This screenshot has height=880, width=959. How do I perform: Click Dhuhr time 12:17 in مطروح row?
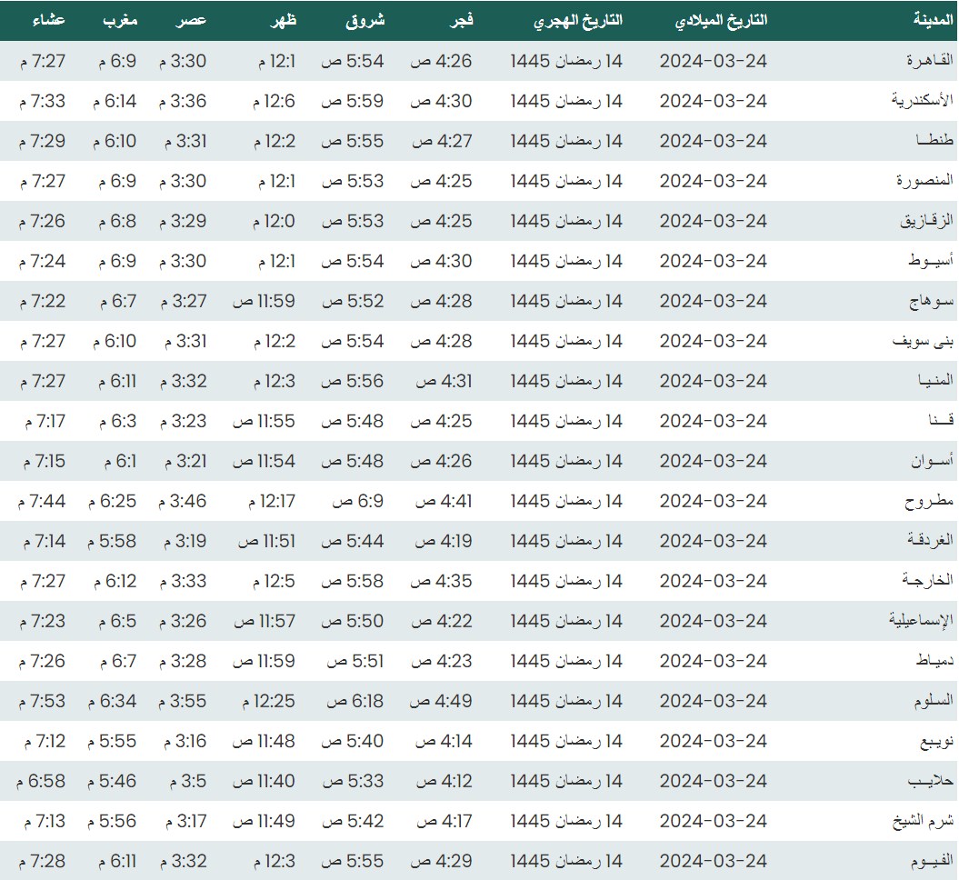pos(271,501)
